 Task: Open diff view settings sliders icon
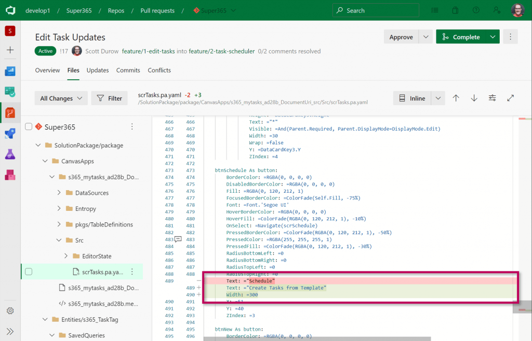tap(493, 98)
